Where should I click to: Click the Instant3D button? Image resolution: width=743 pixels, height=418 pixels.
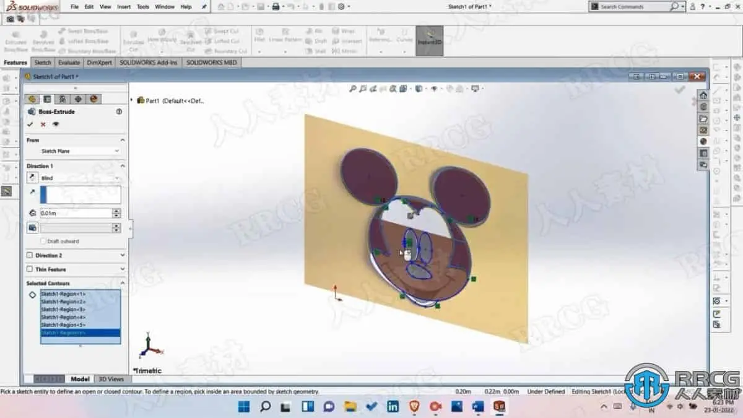point(429,41)
